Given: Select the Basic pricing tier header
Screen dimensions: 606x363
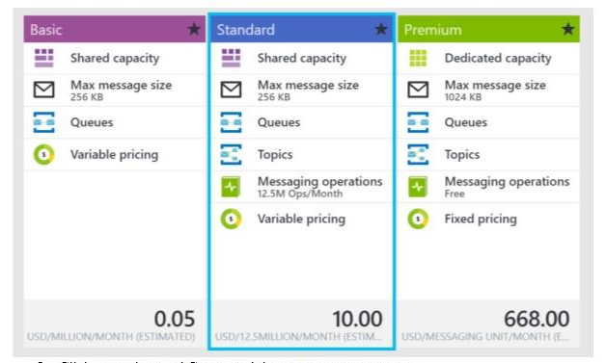Looking at the screenshot, I should click(x=115, y=29).
